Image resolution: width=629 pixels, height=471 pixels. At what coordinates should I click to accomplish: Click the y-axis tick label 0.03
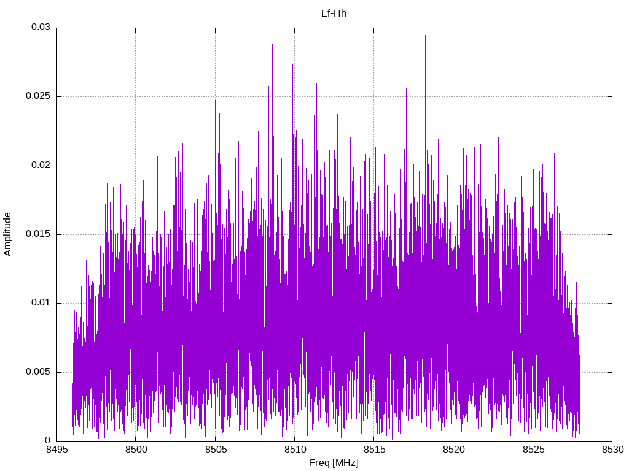coord(41,27)
